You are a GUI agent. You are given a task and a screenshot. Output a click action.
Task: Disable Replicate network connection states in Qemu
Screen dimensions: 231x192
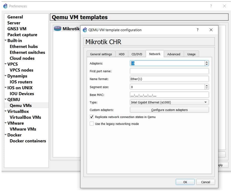click(92, 117)
